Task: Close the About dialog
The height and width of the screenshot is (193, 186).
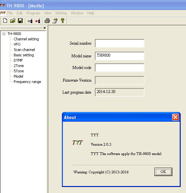Action: click(175, 117)
